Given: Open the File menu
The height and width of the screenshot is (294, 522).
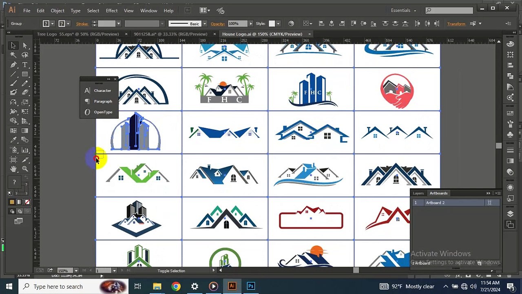Looking at the screenshot, I should (x=27, y=10).
